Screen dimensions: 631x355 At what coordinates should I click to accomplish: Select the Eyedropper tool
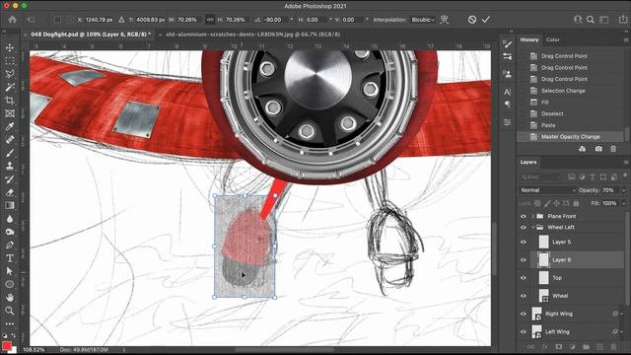pyautogui.click(x=10, y=126)
